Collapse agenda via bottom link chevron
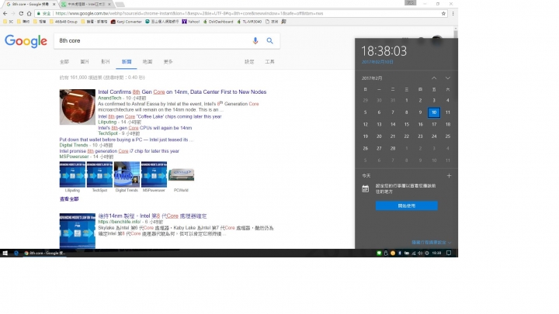 pyautogui.click(x=432, y=243)
